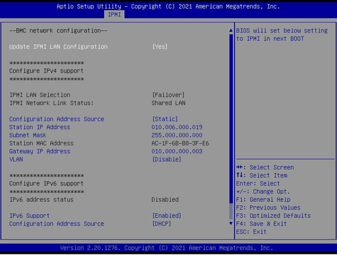Select Gateway IP Address value field
The height and width of the screenshot is (255, 337).
click(177, 151)
